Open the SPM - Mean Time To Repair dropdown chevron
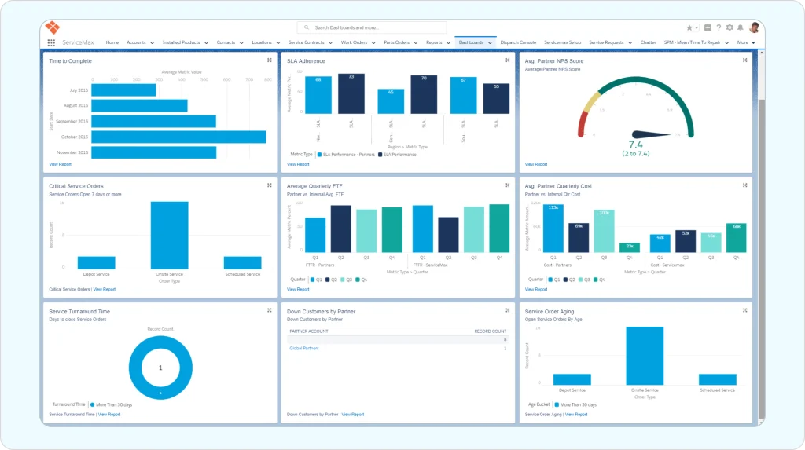This screenshot has height=450, width=805. point(726,43)
